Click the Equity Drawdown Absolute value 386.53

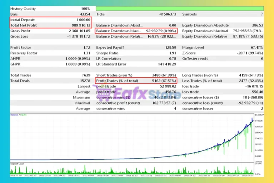coord(258,25)
